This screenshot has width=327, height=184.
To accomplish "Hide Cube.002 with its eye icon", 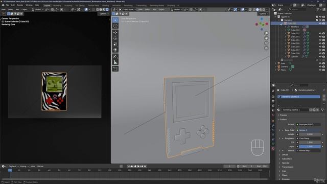I will (320, 33).
